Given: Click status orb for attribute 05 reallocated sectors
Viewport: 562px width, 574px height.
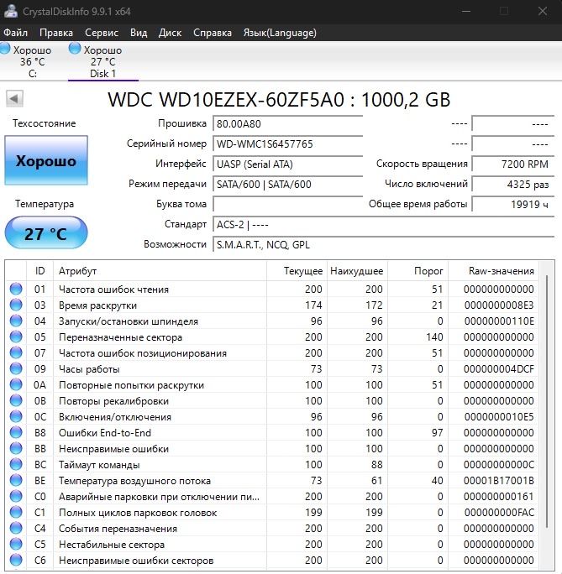Looking at the screenshot, I should [x=16, y=337].
